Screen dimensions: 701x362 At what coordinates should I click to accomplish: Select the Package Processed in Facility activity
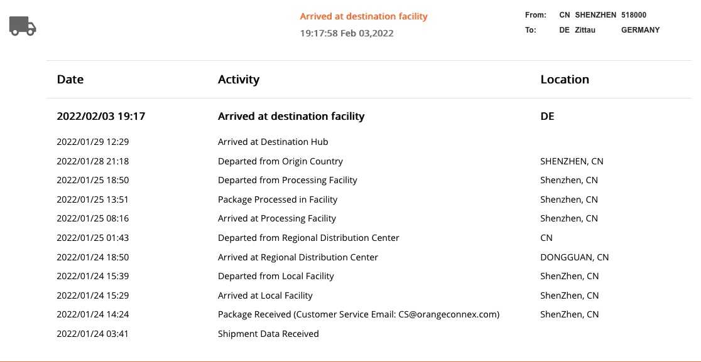[x=278, y=200]
